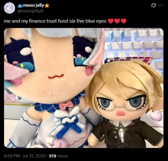Click the blonde plush's pink mouth

pyautogui.click(x=121, y=113)
